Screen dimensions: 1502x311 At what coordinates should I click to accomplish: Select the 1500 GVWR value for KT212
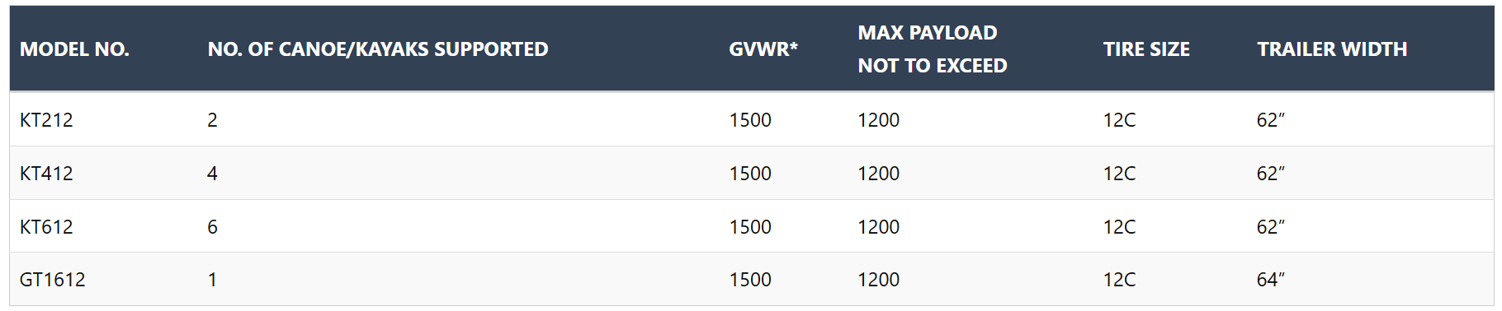(x=750, y=120)
